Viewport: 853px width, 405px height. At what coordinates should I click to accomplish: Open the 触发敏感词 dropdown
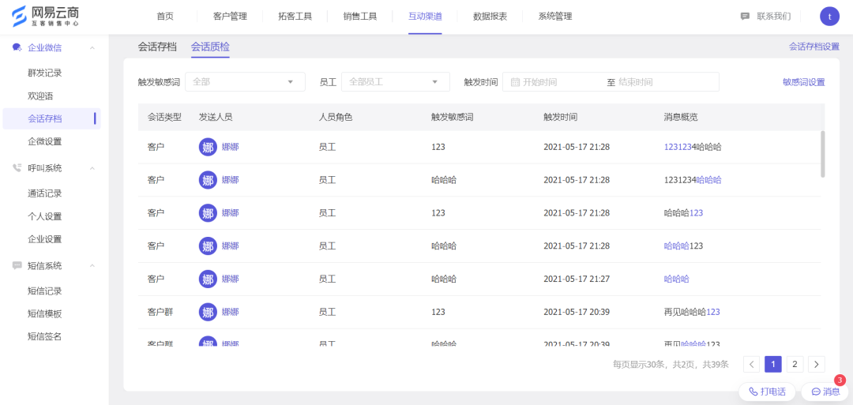(245, 82)
